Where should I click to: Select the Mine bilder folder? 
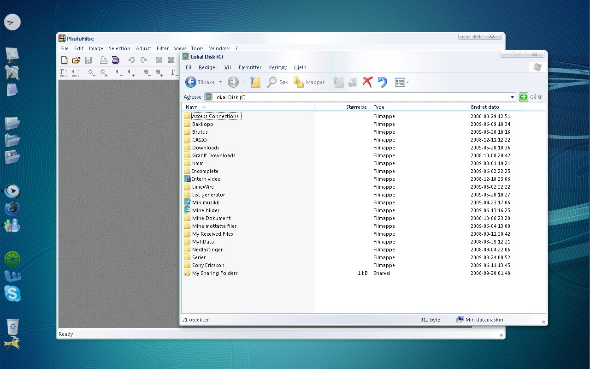click(202, 210)
